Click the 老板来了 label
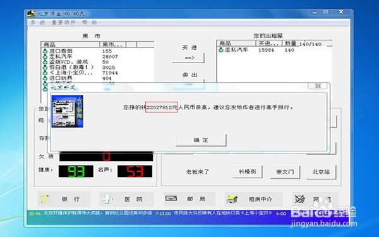379x237 pixels. (198, 172)
